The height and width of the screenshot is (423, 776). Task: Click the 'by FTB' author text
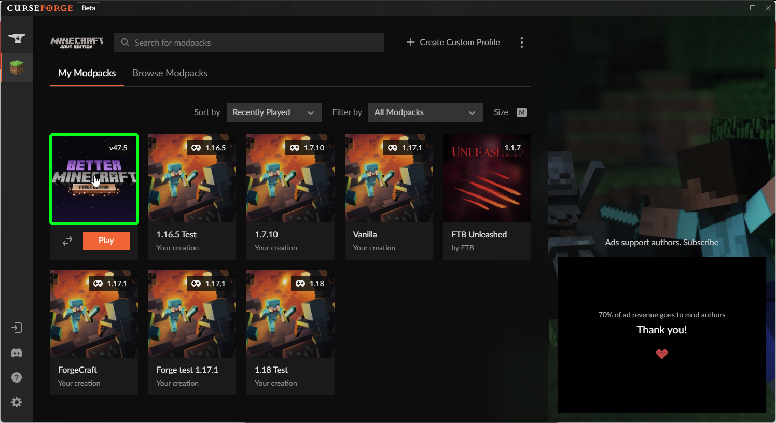tap(463, 248)
